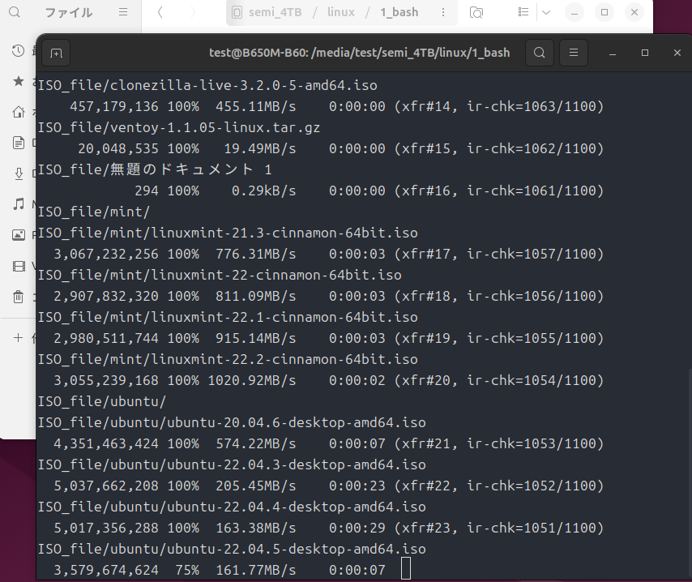This screenshot has width=692, height=582.
Task: Navigate to semi_4TB in the path bar
Action: [272, 13]
